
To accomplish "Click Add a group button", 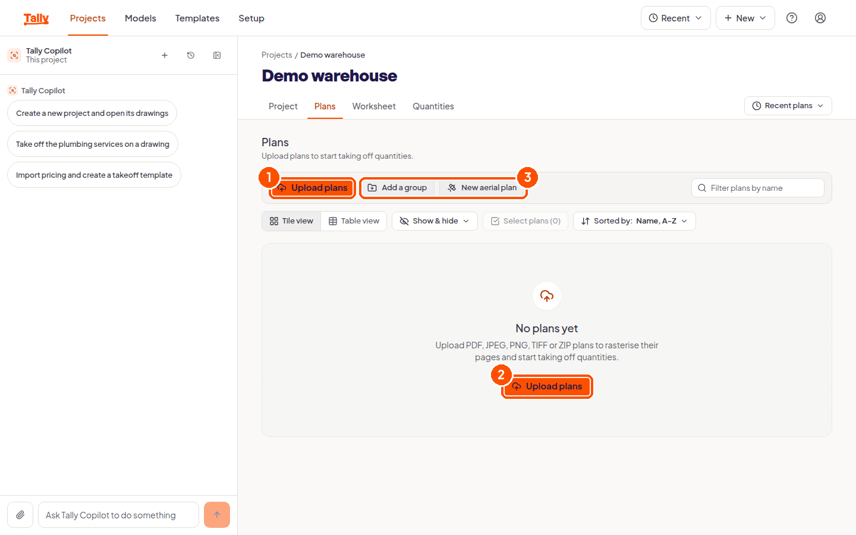I will (398, 188).
